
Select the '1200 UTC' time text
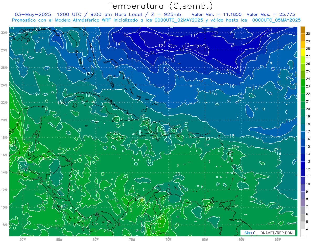[x=70, y=14]
